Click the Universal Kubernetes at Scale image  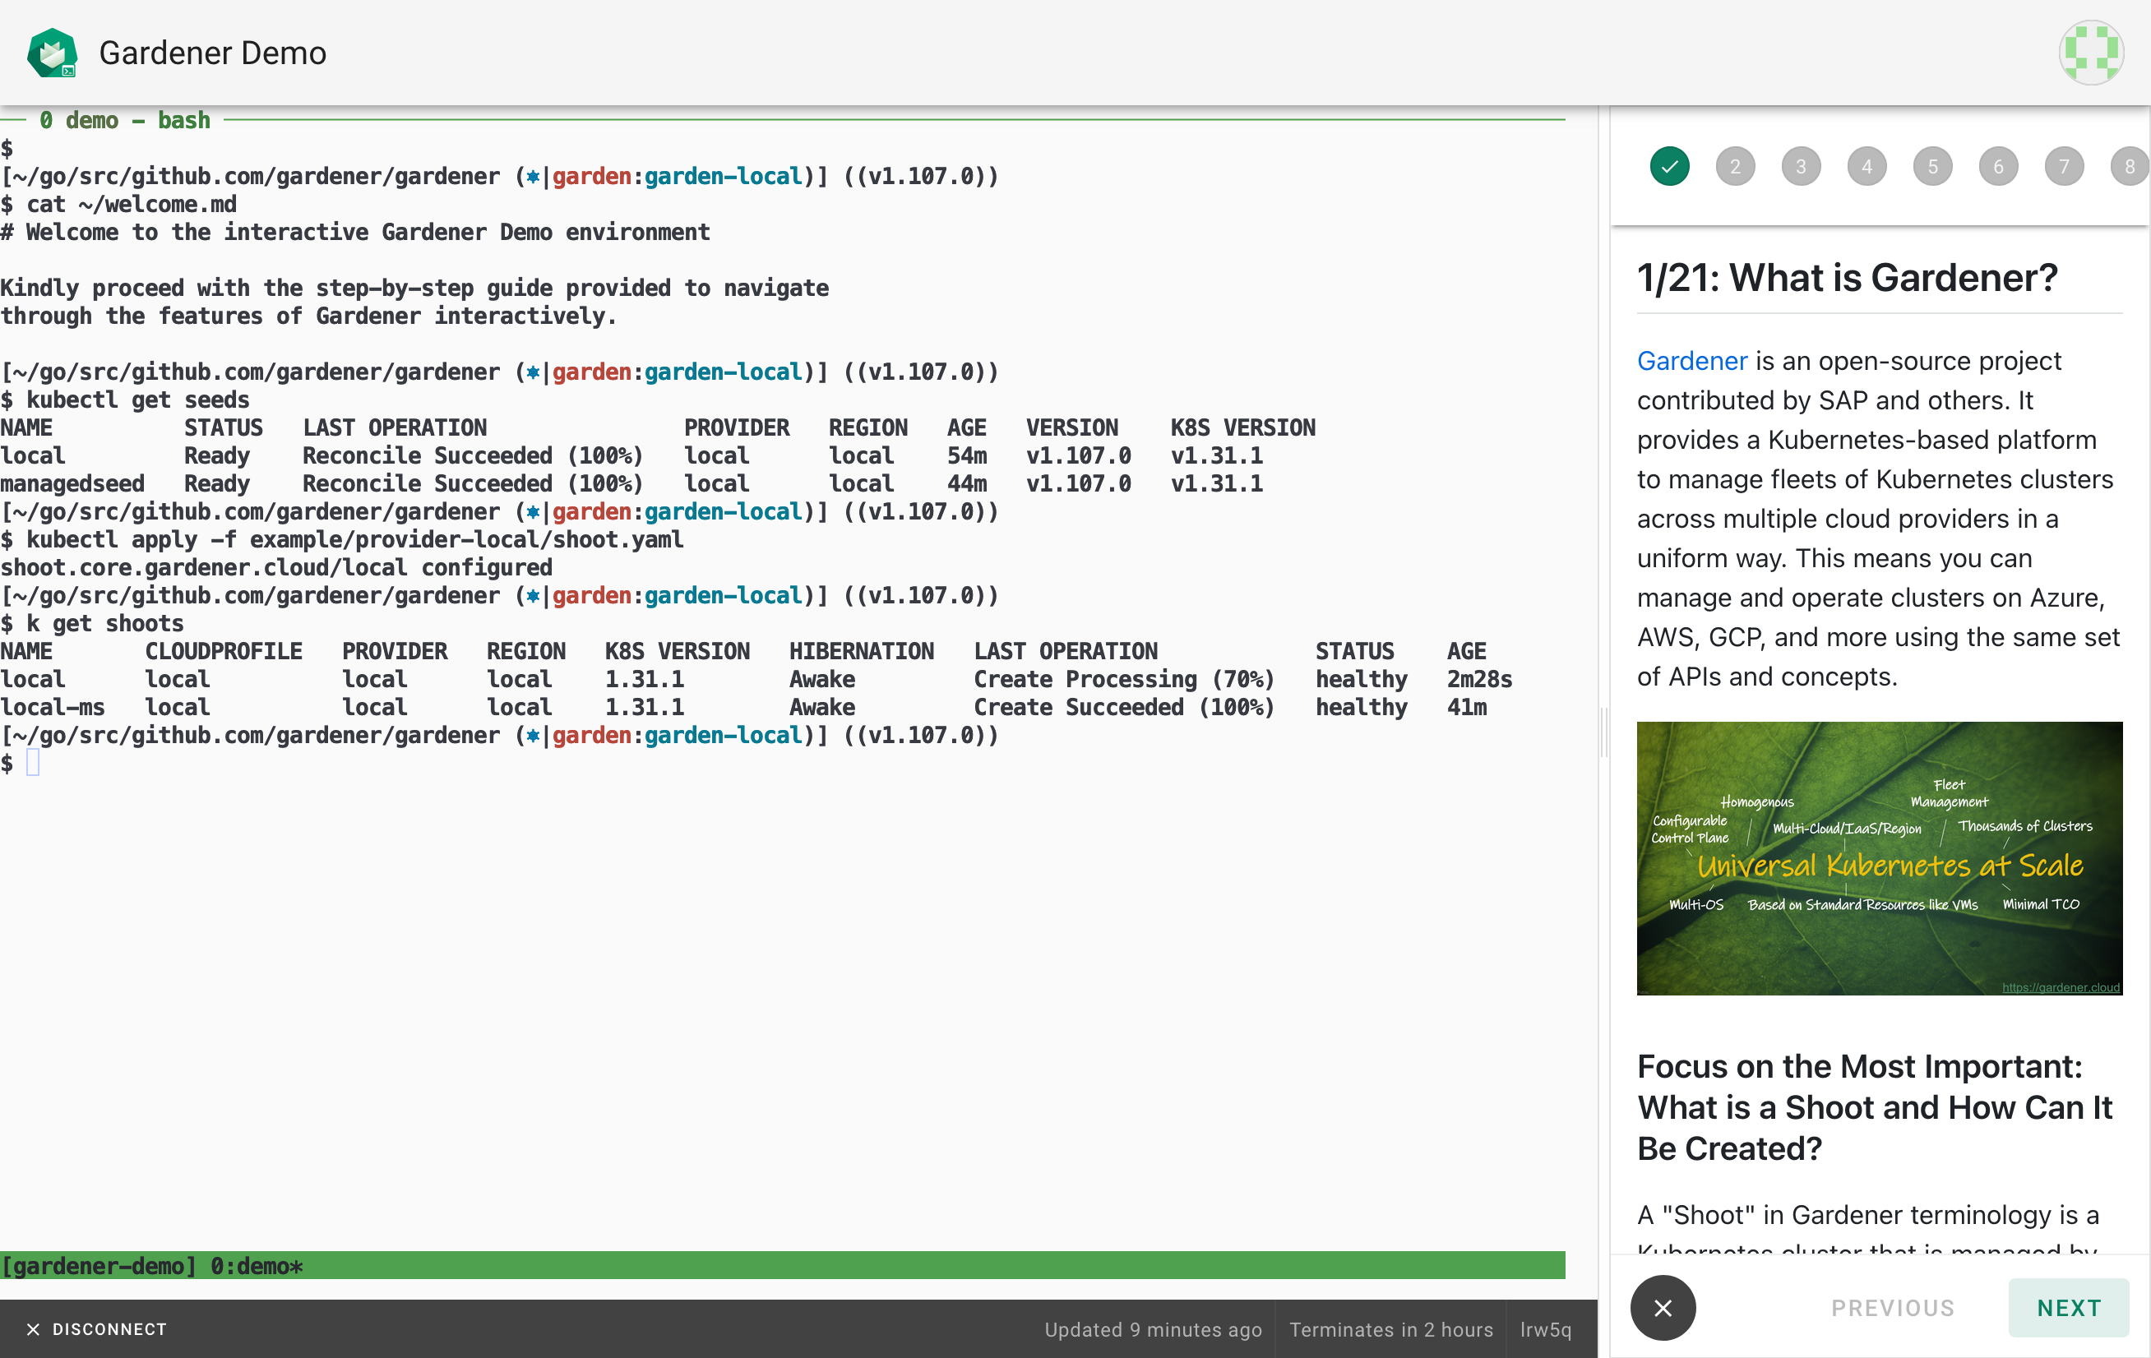(x=1879, y=858)
